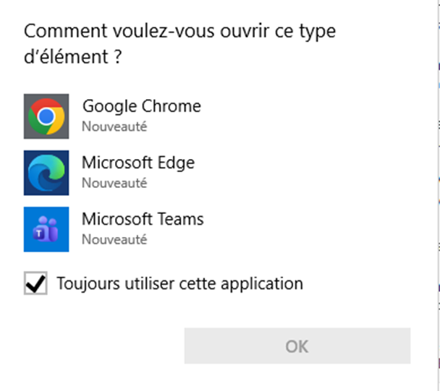Click "Nouveauté" under Google Chrome
The image size is (440, 391).
(x=114, y=126)
